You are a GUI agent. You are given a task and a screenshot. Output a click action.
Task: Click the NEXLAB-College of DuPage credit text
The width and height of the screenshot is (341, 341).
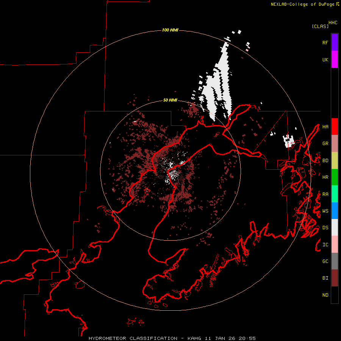302,4
